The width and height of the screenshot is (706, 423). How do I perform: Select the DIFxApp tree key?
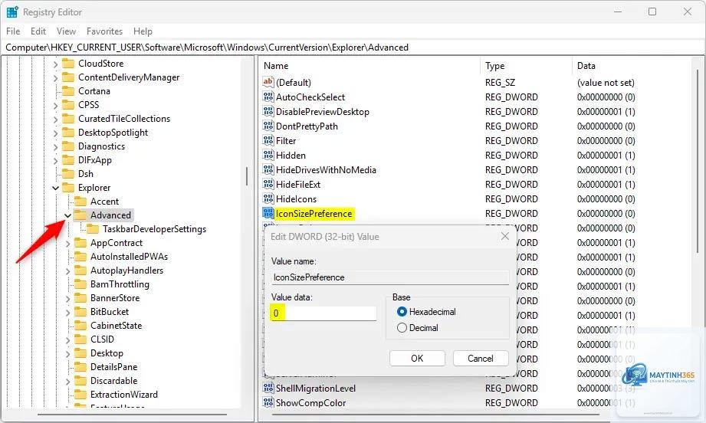click(94, 160)
